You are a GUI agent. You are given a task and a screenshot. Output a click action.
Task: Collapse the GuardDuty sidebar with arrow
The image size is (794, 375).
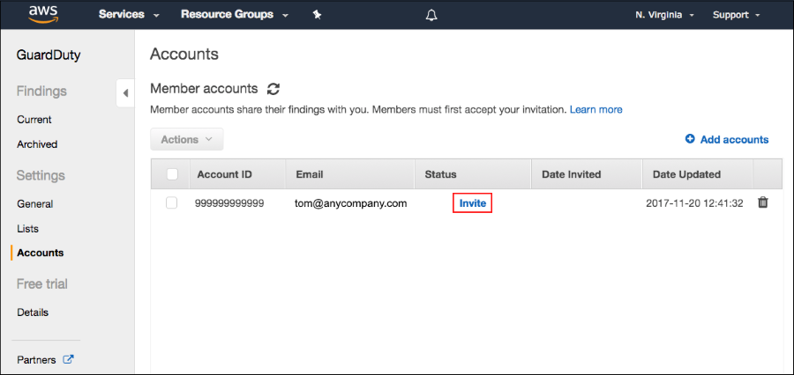click(125, 93)
